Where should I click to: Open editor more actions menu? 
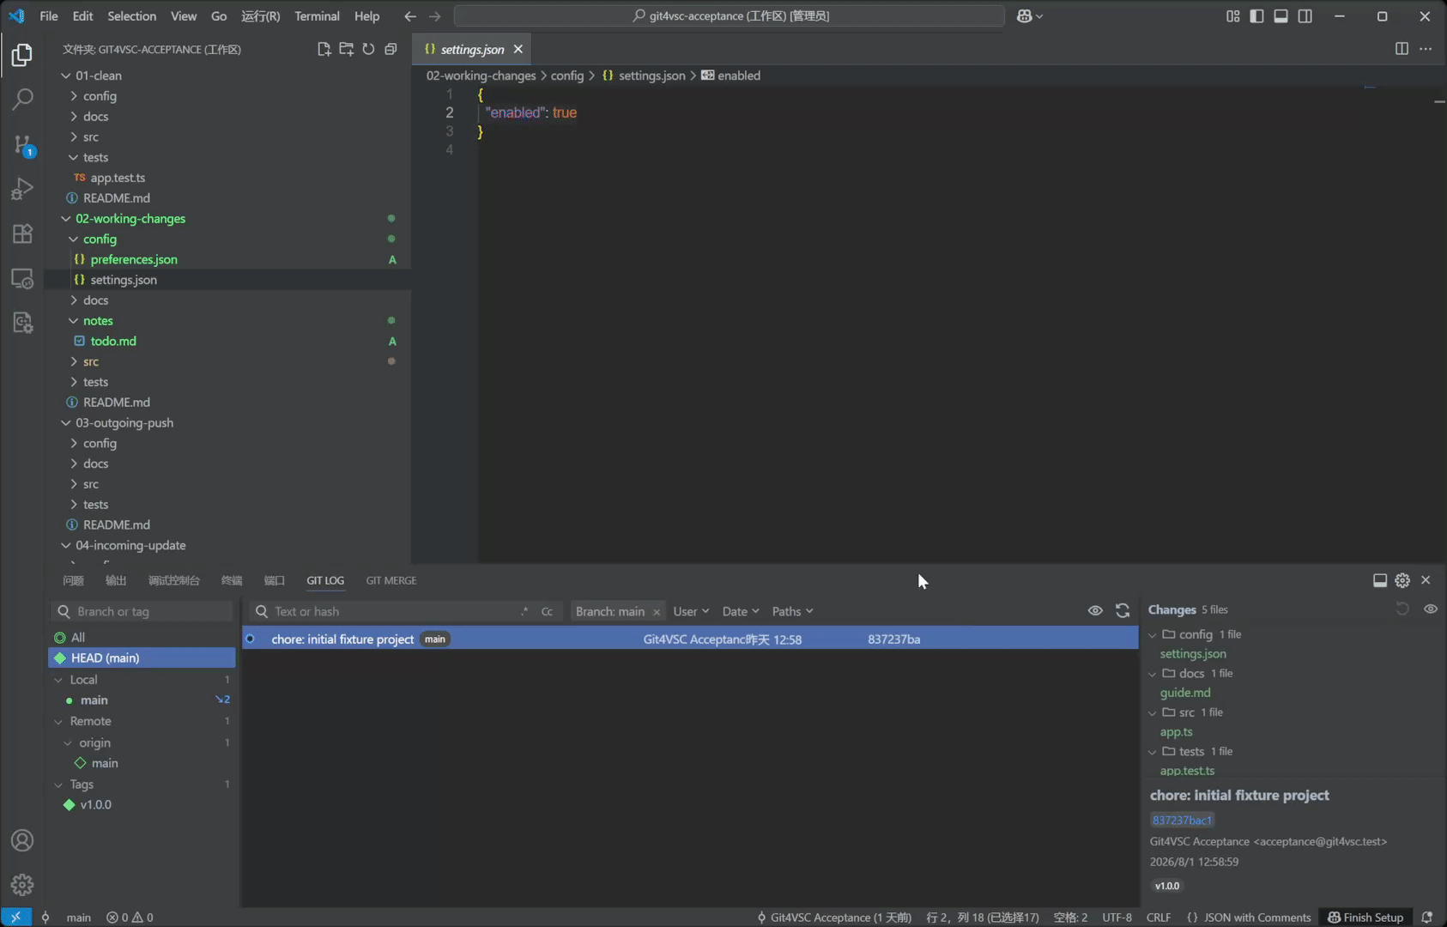coord(1426,49)
